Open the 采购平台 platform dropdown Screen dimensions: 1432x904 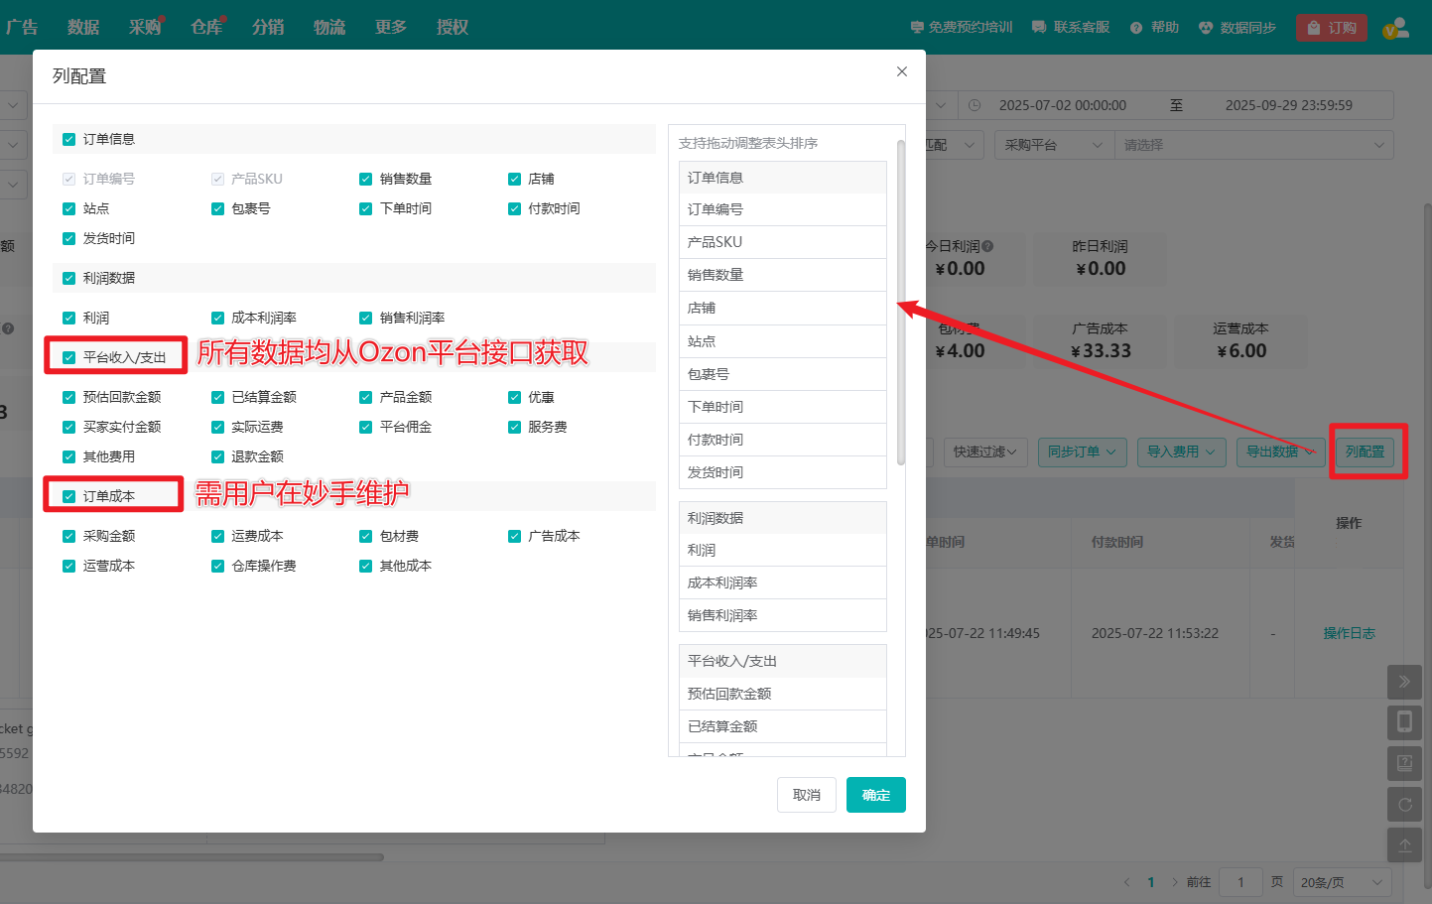[1054, 145]
